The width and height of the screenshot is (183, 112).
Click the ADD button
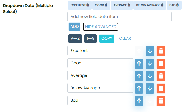(74, 27)
